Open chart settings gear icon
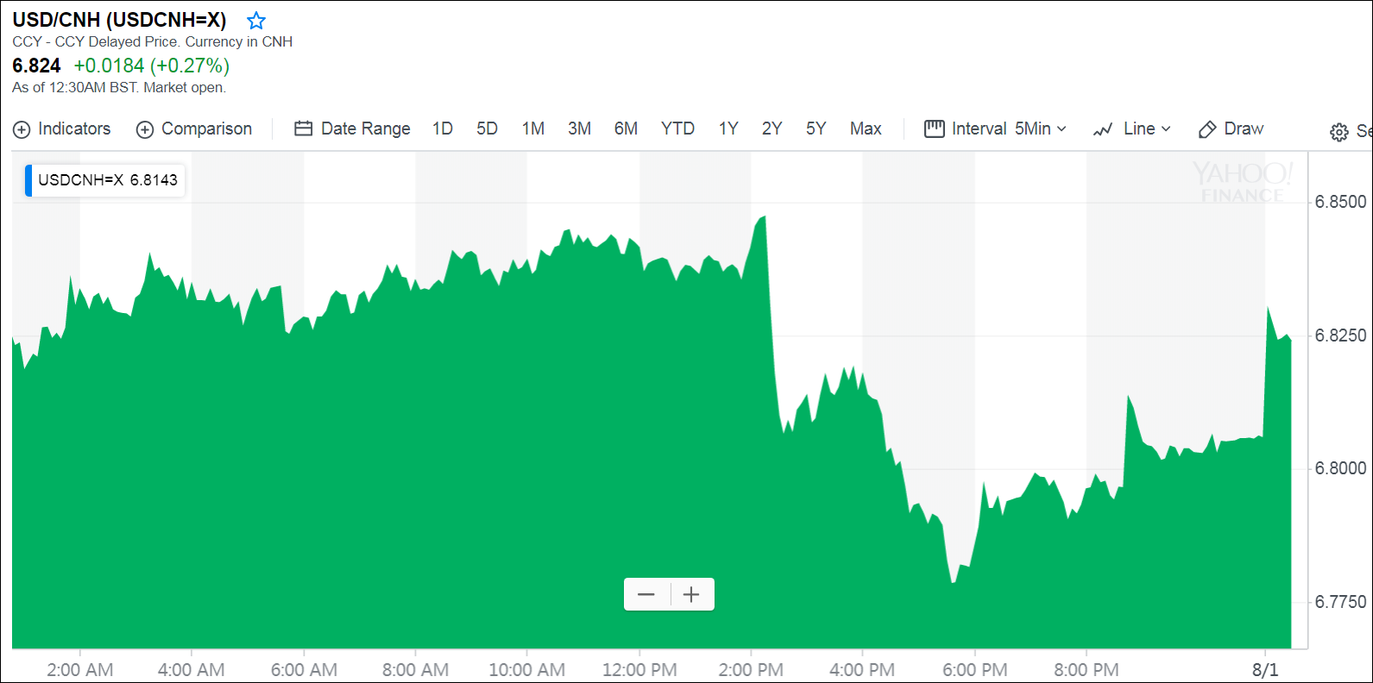Image resolution: width=1373 pixels, height=683 pixels. (1338, 132)
